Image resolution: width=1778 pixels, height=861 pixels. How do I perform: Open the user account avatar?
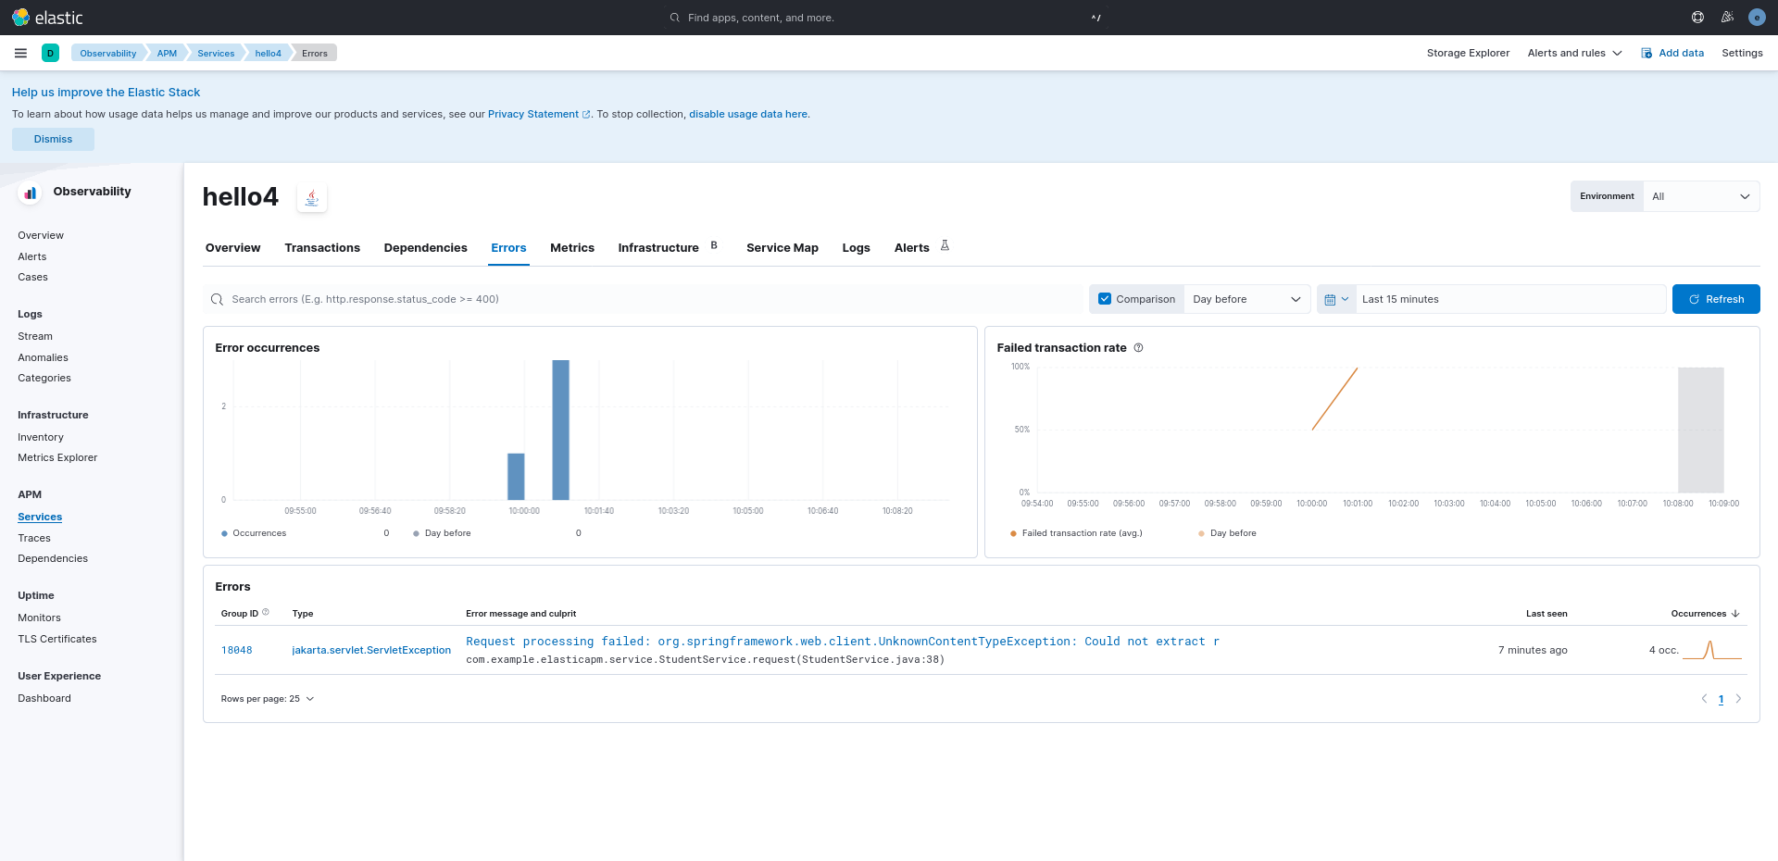pyautogui.click(x=1757, y=18)
